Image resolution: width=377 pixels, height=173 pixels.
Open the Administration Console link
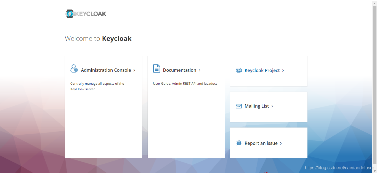(106, 70)
